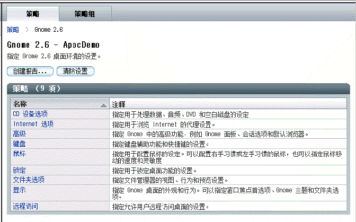Click comment about Gnome 面板 in 高级 row
This screenshot has height=222, width=356.
click(x=210, y=134)
